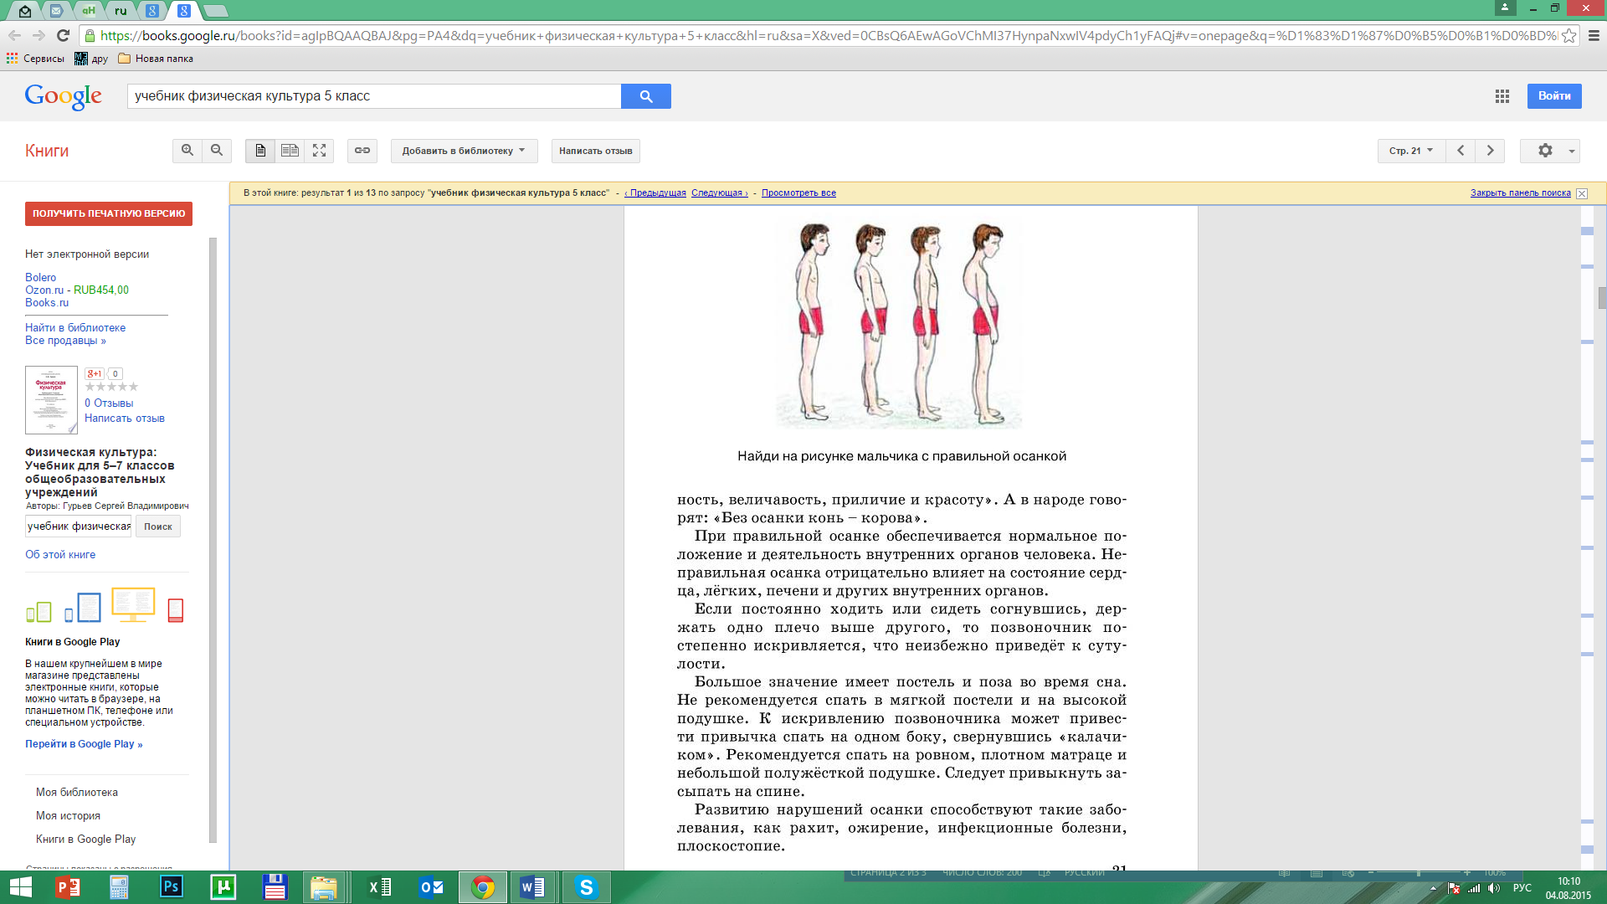1607x904 pixels.
Task: Go to next page arrow
Action: (x=1490, y=151)
